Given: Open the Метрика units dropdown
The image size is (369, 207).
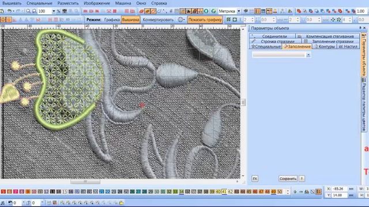Looking at the screenshot, I should click(239, 11).
